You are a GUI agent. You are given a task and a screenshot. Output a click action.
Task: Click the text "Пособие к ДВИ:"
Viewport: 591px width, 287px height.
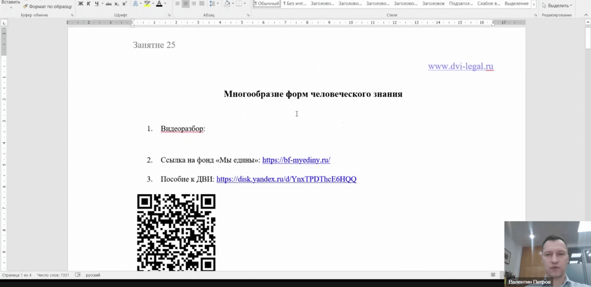point(188,179)
